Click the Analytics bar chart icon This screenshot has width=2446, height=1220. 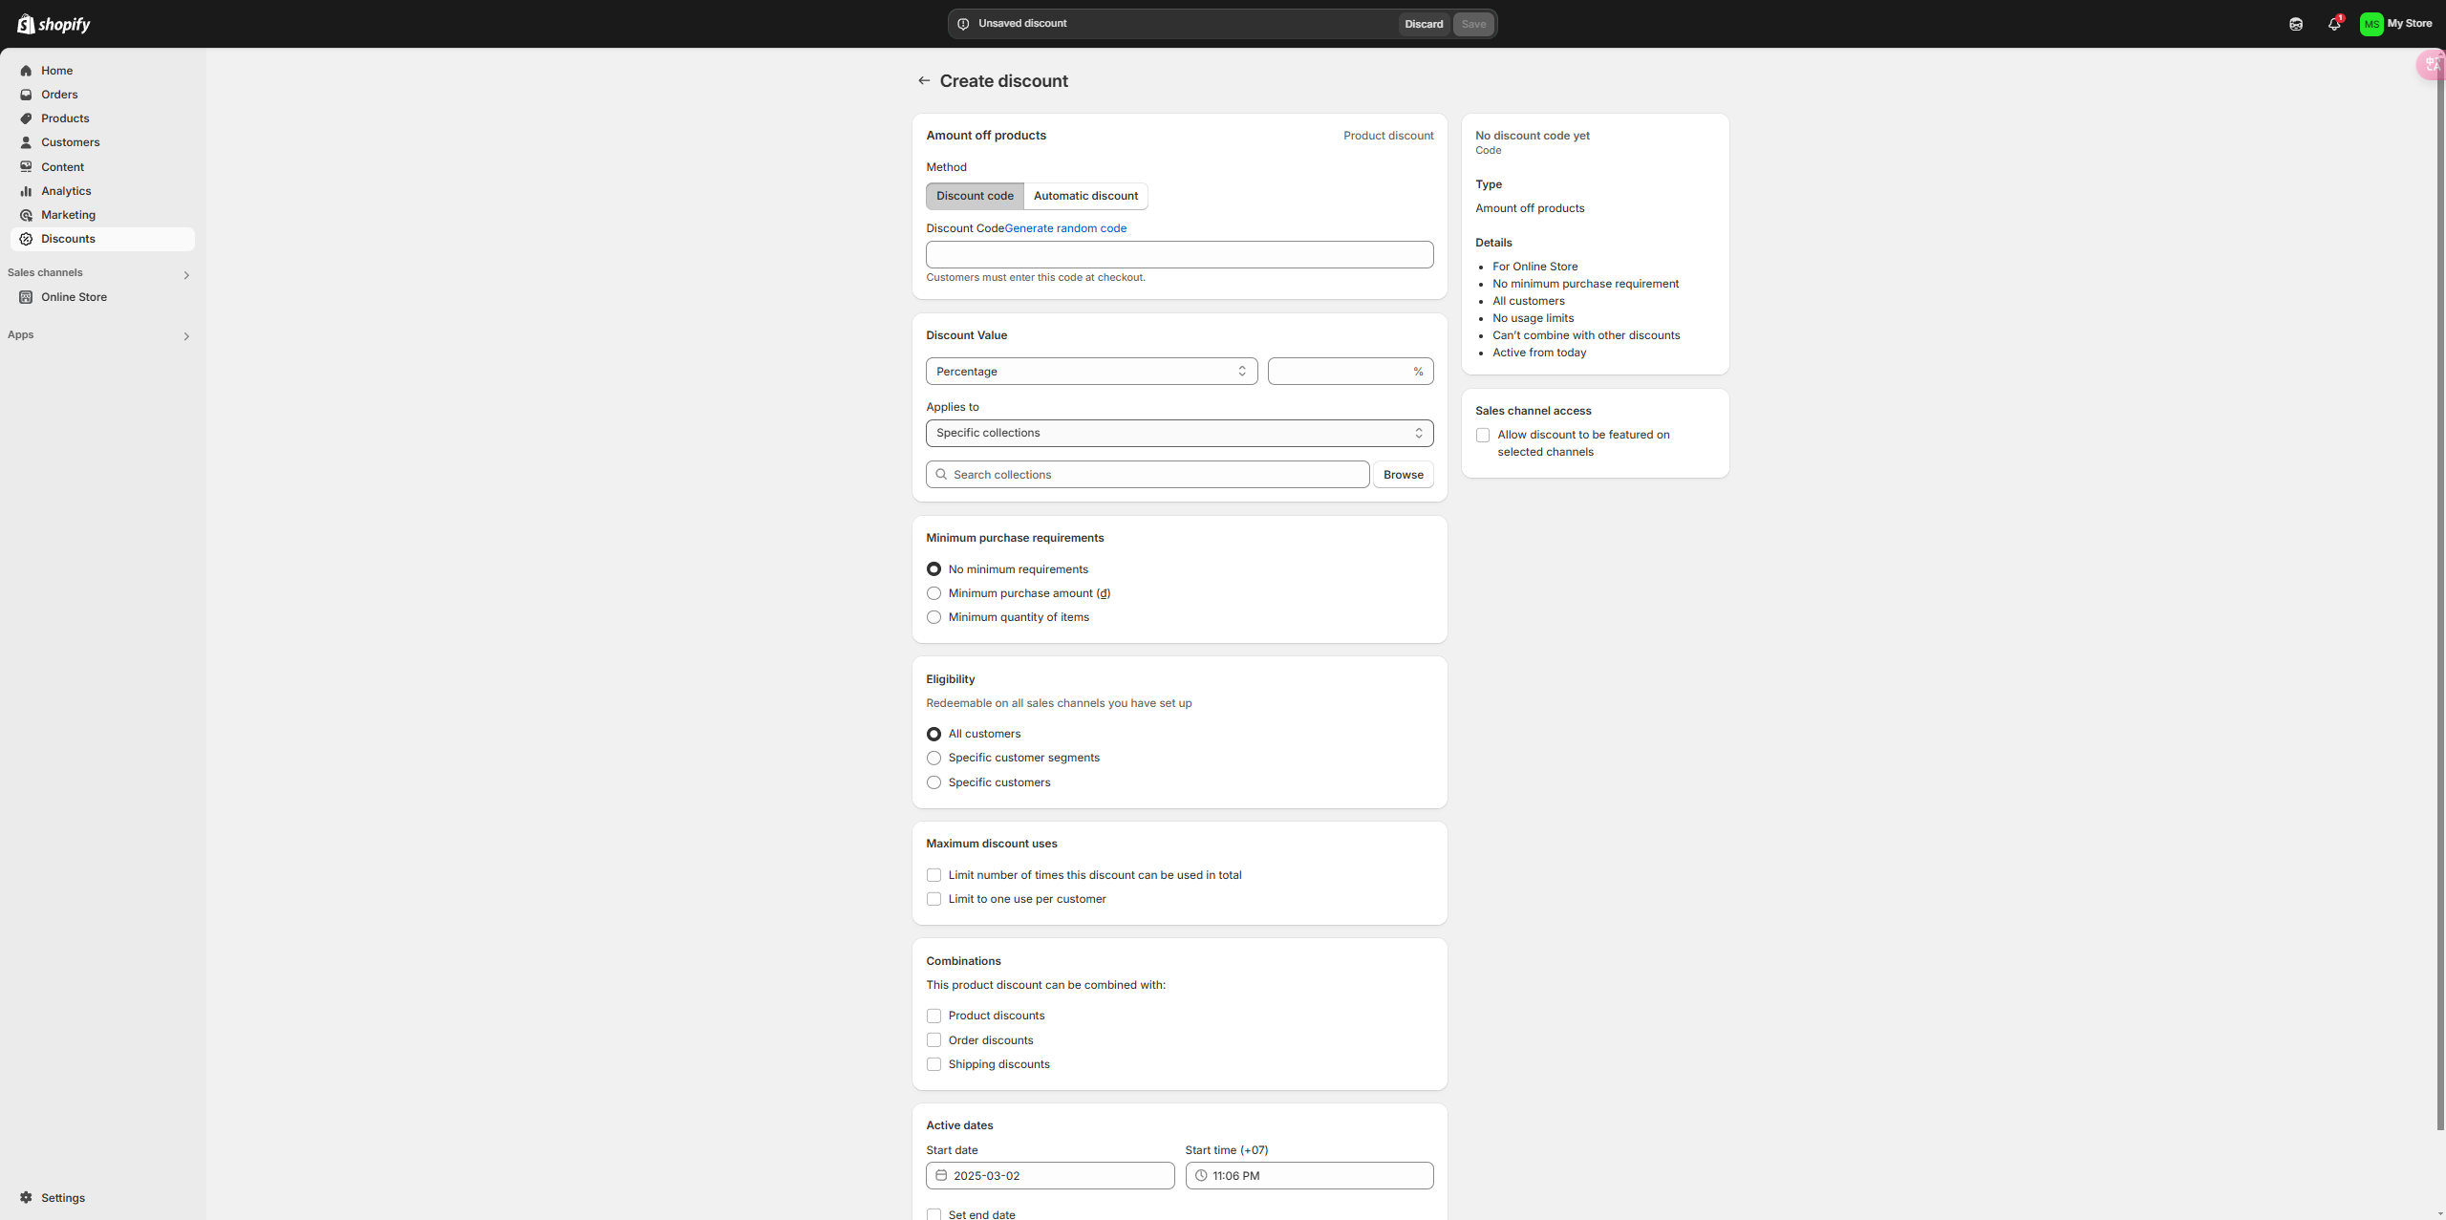26,191
